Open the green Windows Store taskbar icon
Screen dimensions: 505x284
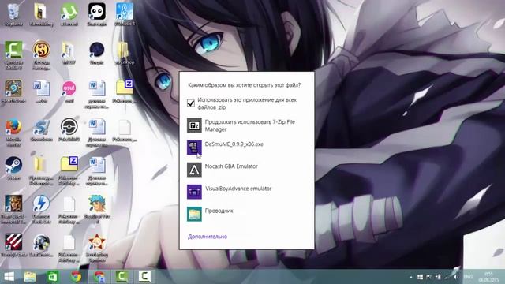coord(53,277)
